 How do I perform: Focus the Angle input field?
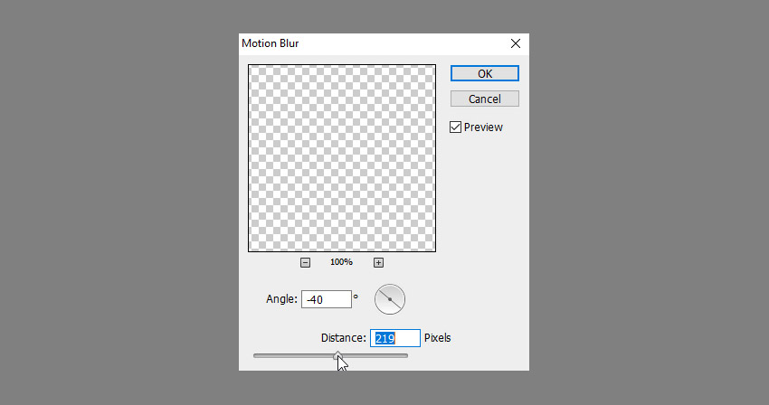[x=326, y=299]
